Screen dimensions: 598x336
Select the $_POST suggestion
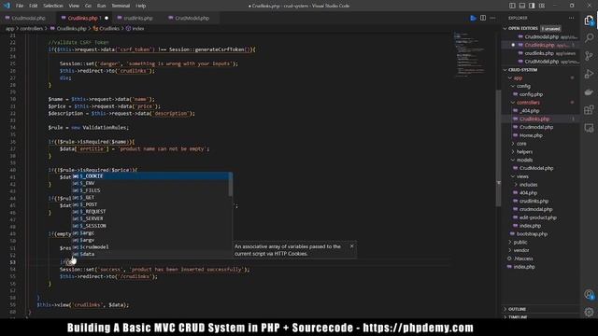(x=150, y=204)
